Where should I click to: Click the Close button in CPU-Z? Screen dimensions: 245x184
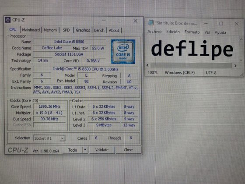128,150
